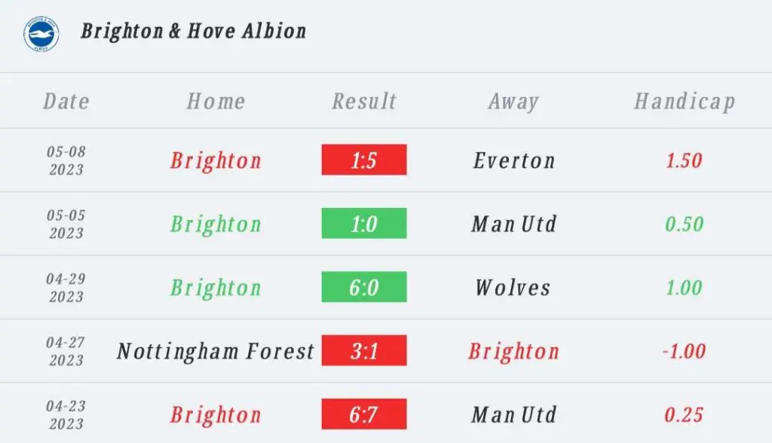
Task: Open the green 6:0 result badge
Action: point(364,286)
